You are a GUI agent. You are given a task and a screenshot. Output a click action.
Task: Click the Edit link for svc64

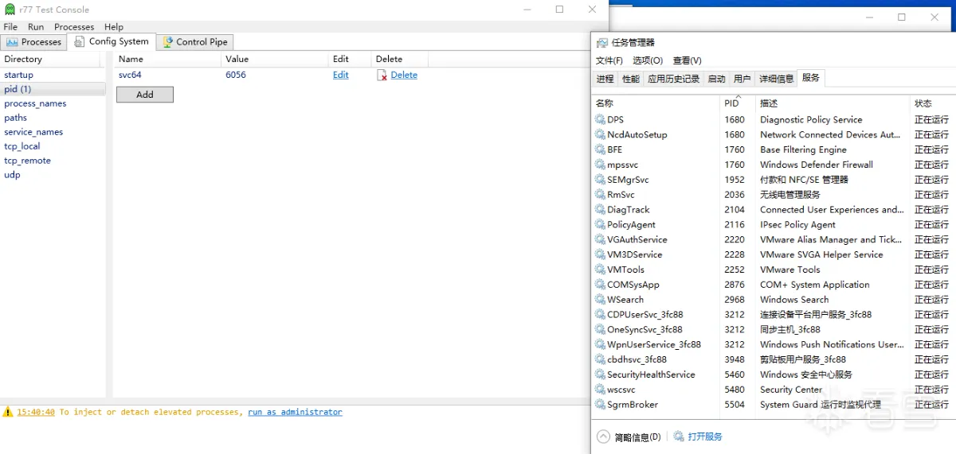(341, 75)
